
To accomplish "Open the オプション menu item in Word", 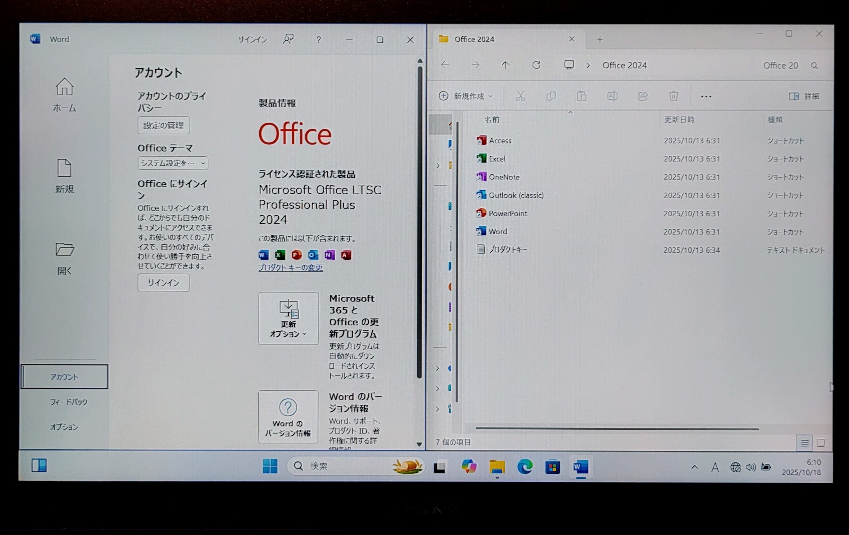I will point(64,427).
